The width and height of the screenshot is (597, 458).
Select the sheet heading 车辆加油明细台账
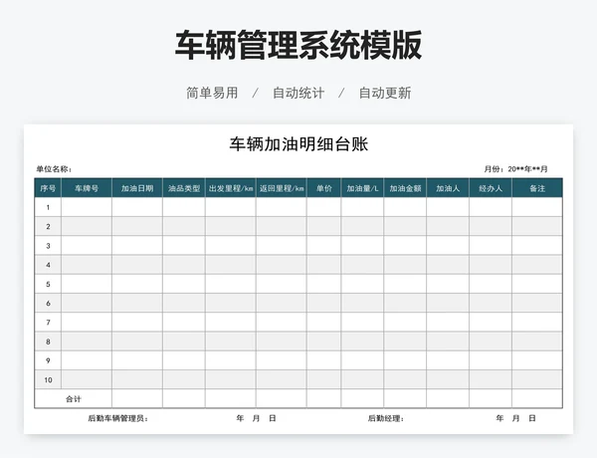click(x=298, y=144)
